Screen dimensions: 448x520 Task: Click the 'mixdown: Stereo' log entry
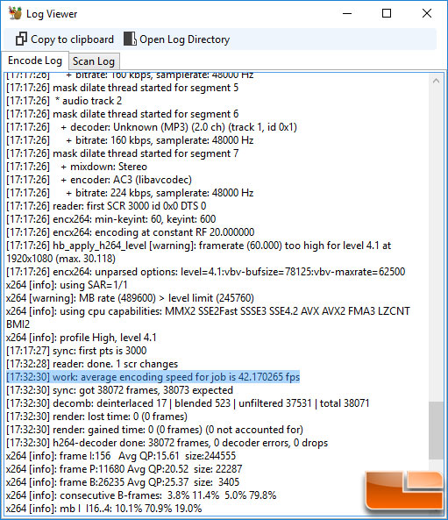[76, 167]
